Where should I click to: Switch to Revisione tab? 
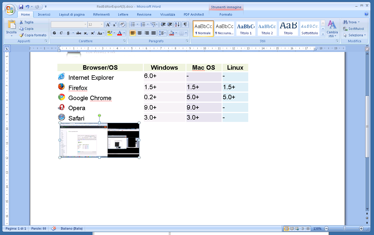[144, 14]
